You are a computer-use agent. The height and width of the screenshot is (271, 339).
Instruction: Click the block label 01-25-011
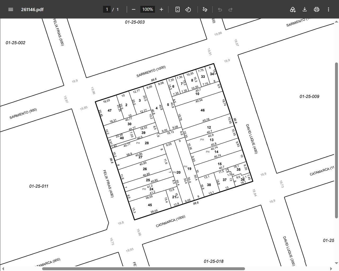39,186
